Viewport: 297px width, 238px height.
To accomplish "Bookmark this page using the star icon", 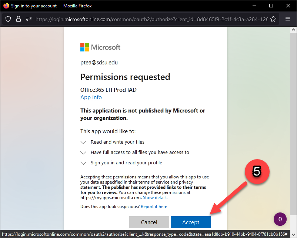I will coord(273,19).
